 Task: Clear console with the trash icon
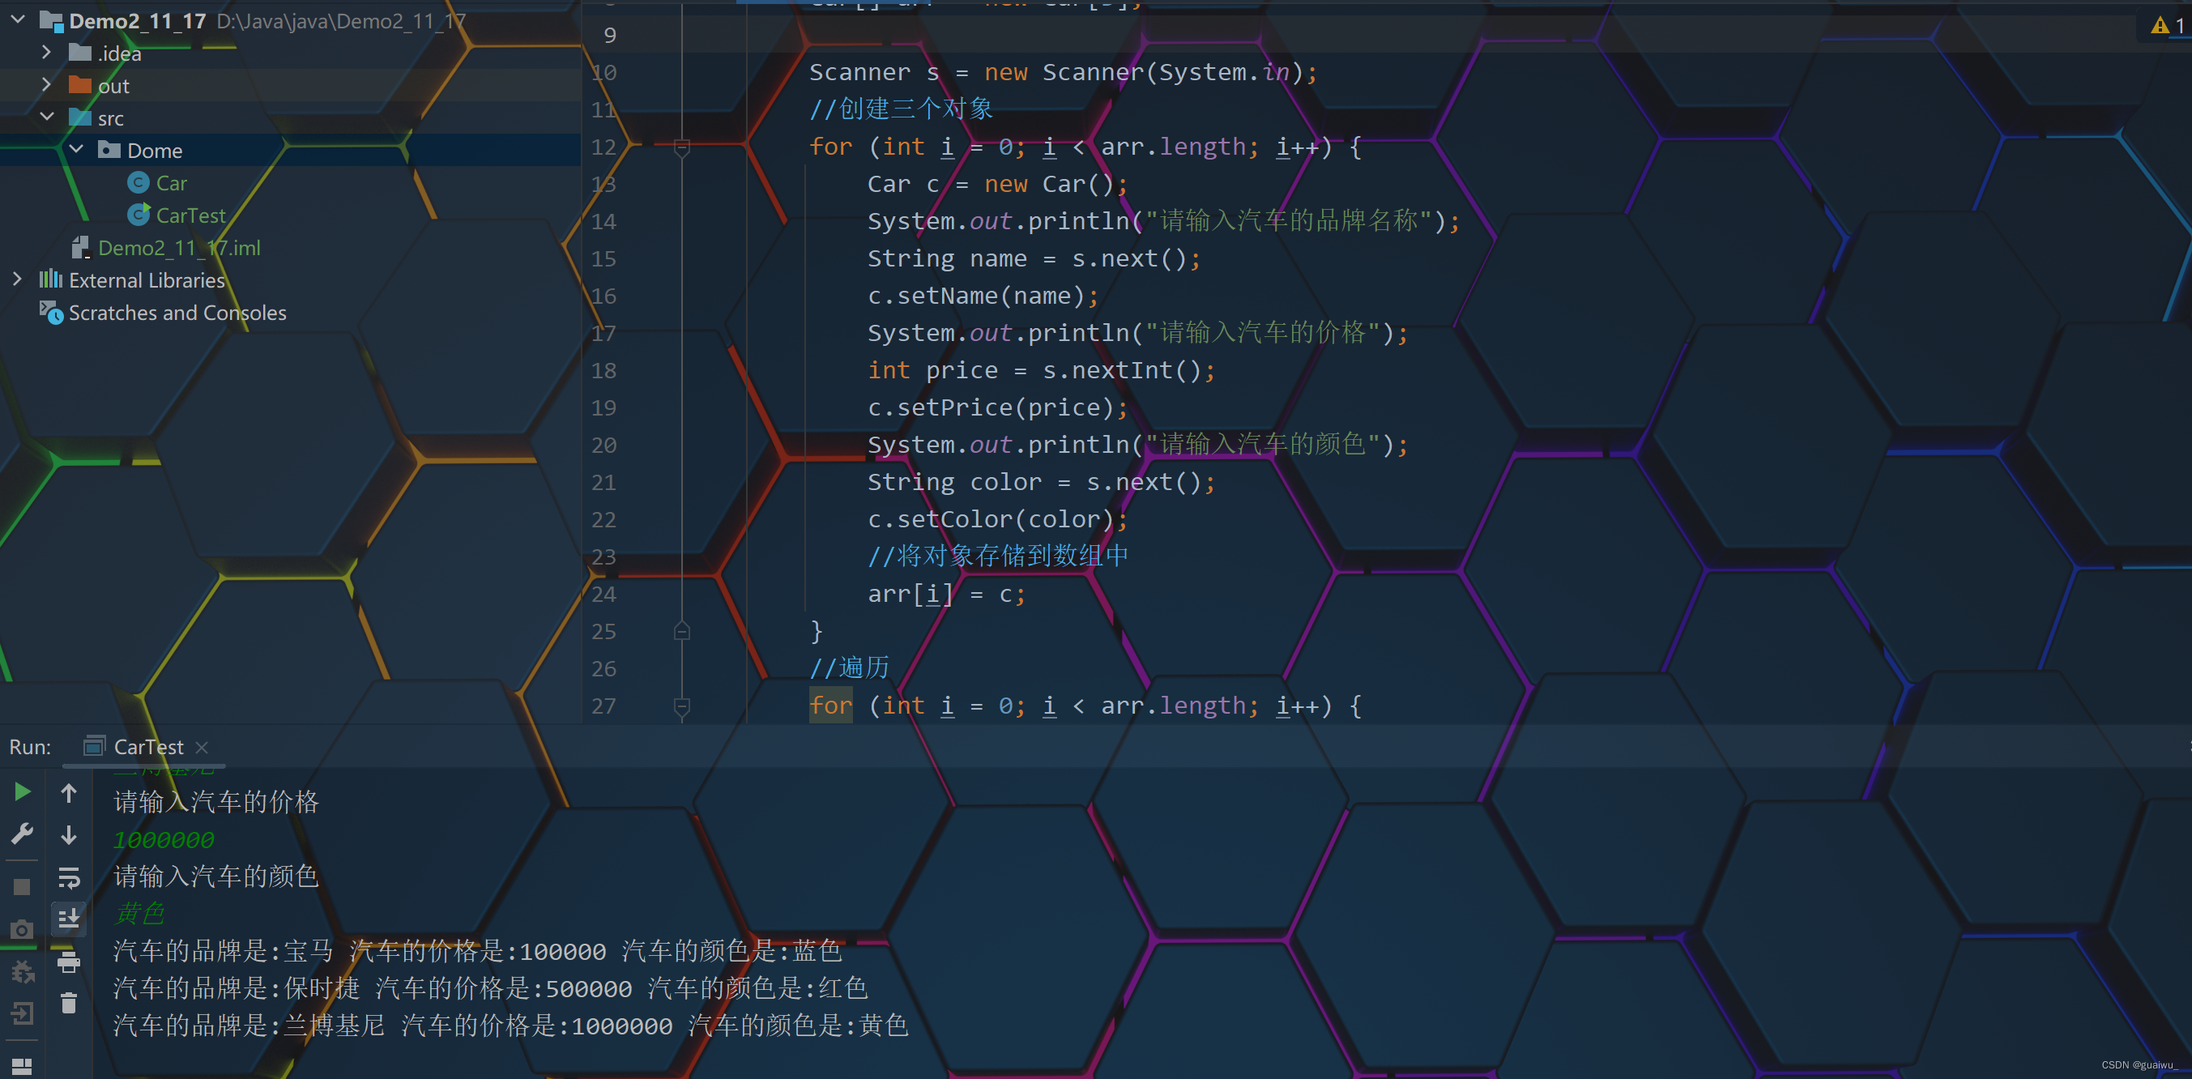click(x=69, y=1004)
